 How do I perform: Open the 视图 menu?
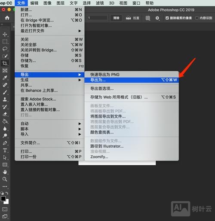pos(123,3)
